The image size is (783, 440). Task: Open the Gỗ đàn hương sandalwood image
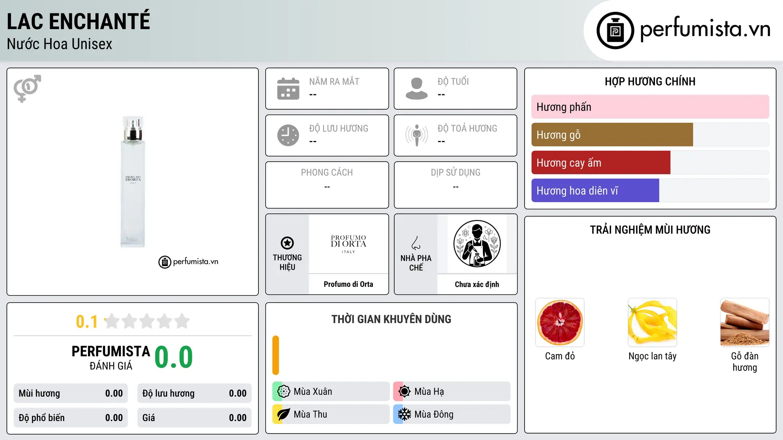click(x=745, y=322)
